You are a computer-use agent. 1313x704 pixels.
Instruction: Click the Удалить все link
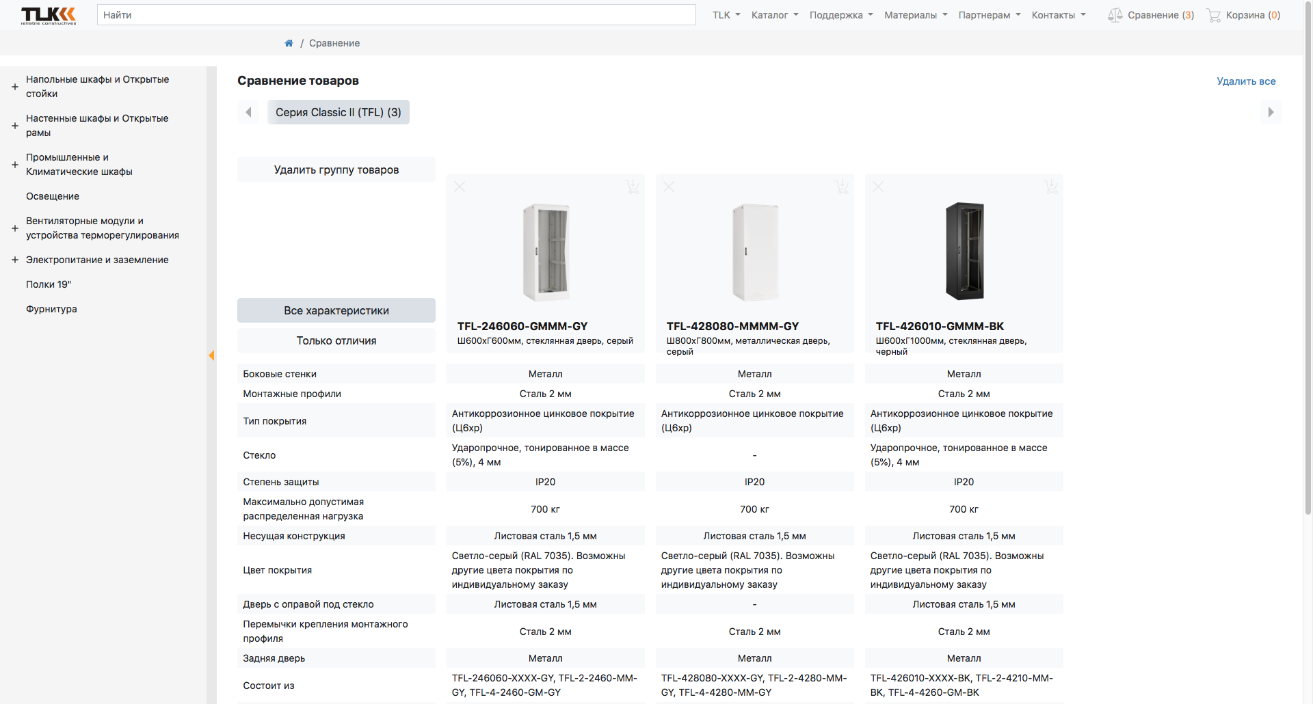click(x=1246, y=81)
